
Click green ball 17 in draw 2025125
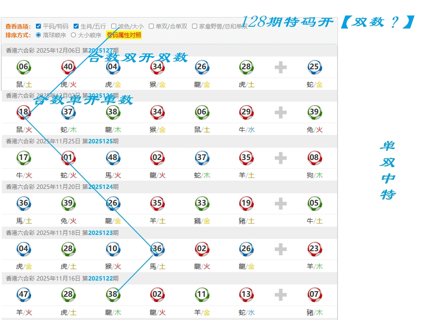coord(24,157)
